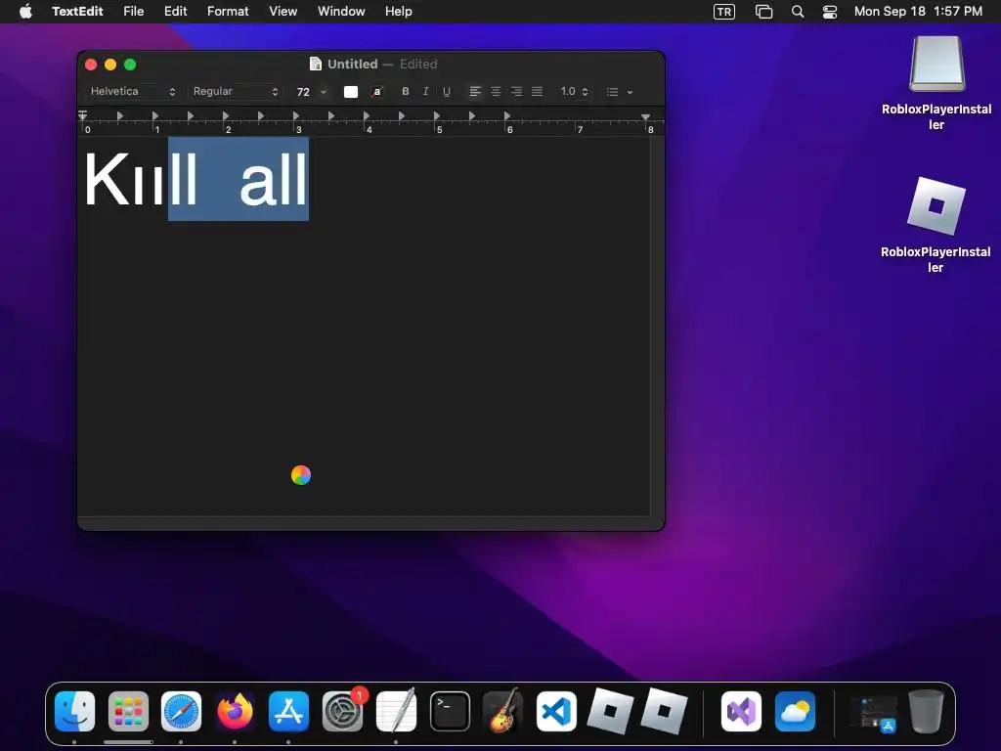Open Visual Studio (purple) from the Dock
The height and width of the screenshot is (751, 1001).
[x=741, y=712]
